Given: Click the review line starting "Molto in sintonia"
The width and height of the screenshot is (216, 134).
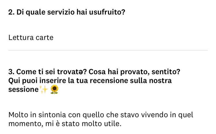Looking at the screenshot, I should pyautogui.click(x=101, y=115).
